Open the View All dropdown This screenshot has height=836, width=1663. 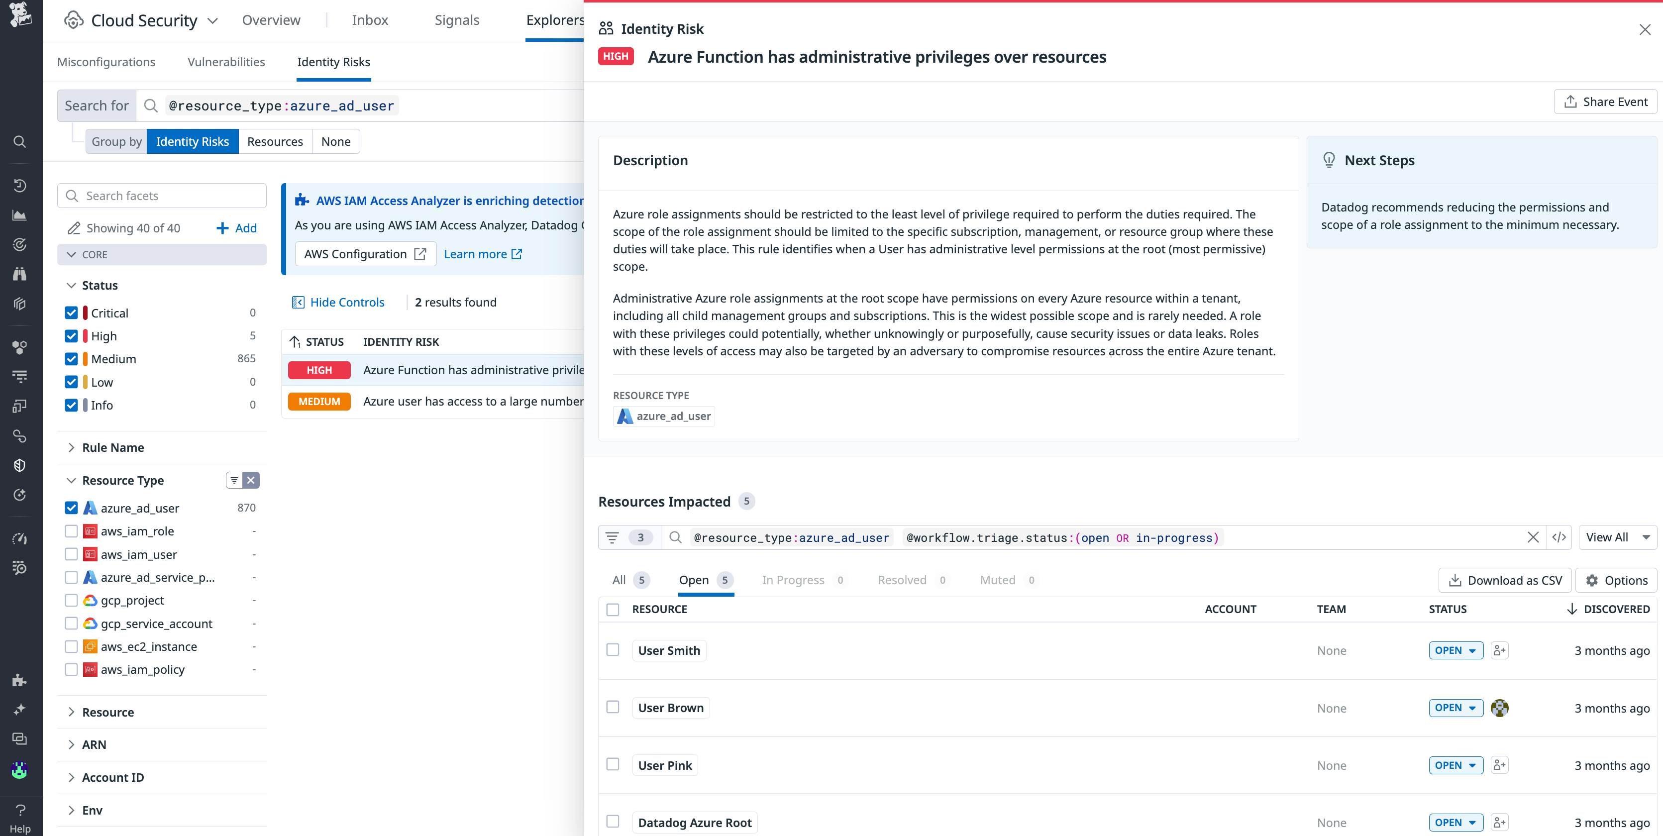1617,536
